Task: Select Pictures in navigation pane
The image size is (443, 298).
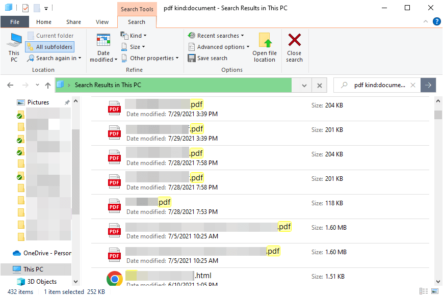Action: 38,102
